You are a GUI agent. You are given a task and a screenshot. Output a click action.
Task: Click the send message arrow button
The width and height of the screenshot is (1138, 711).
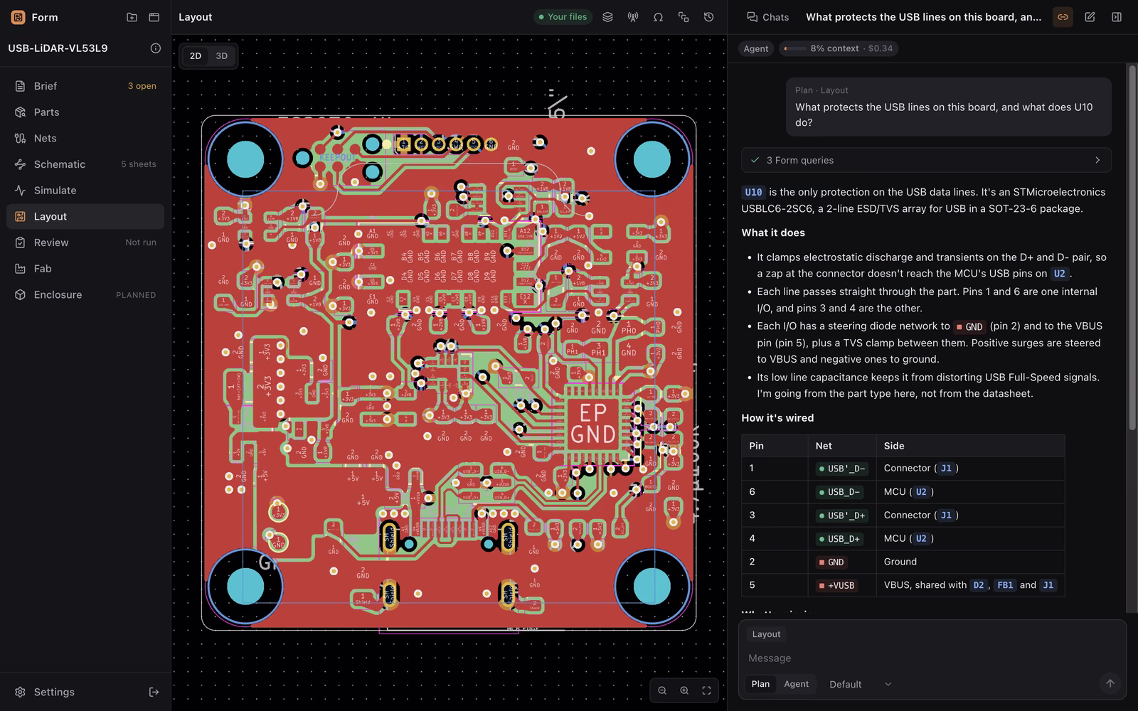pos(1110,683)
